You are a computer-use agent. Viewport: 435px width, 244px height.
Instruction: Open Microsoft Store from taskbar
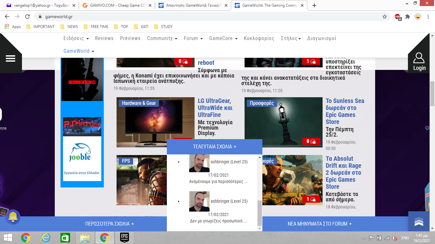[65, 238]
